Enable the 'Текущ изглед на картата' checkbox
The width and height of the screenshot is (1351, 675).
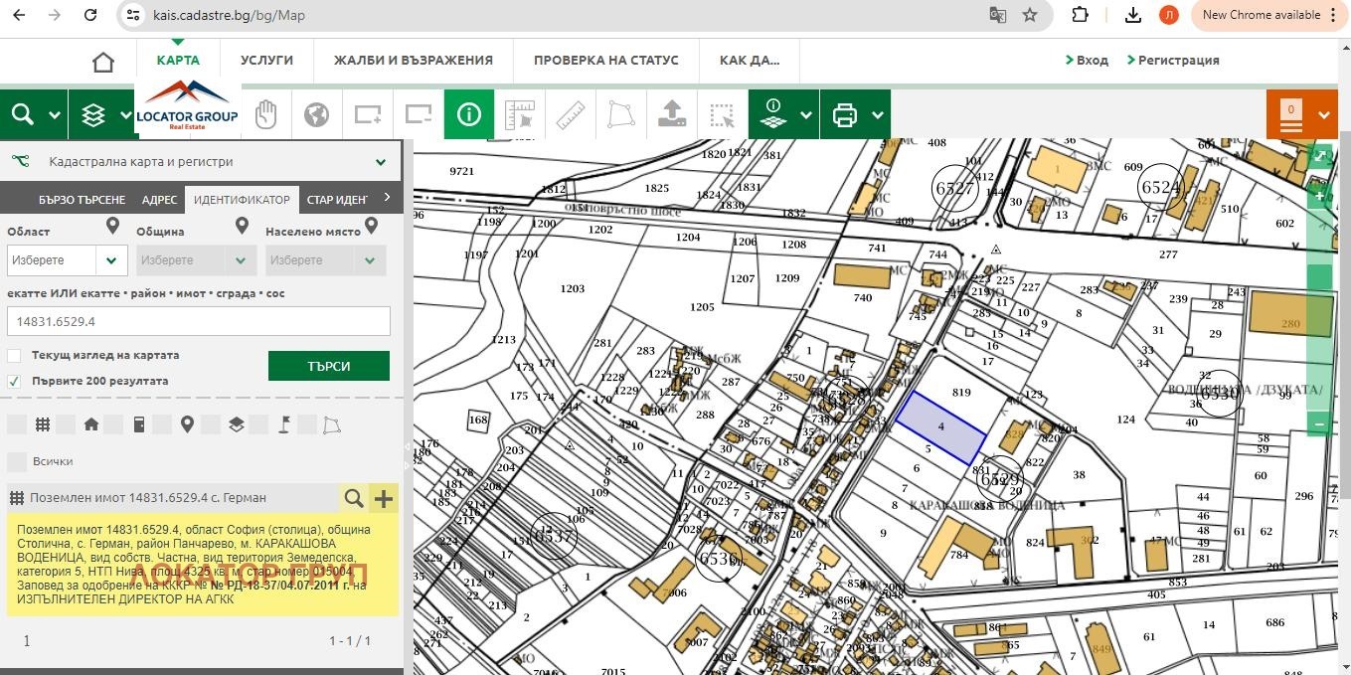[x=14, y=356]
